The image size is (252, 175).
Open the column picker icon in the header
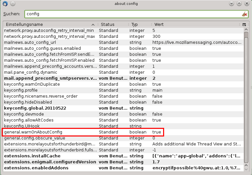coord(244,25)
